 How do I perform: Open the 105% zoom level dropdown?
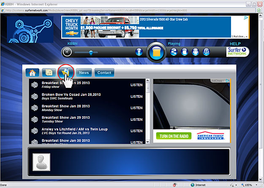256,185
